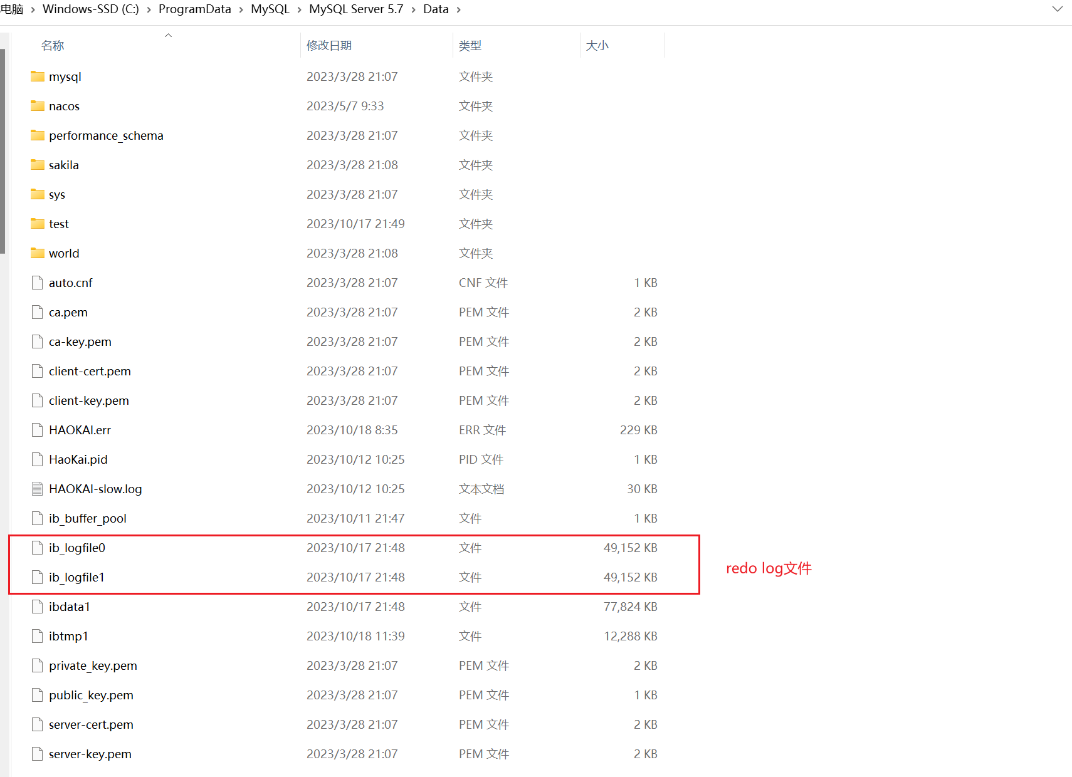Click the HaoKai.pid file icon
The width and height of the screenshot is (1072, 777).
click(x=38, y=459)
